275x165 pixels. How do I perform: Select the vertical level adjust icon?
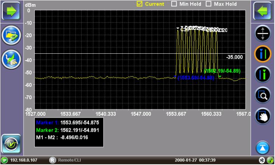(263, 33)
